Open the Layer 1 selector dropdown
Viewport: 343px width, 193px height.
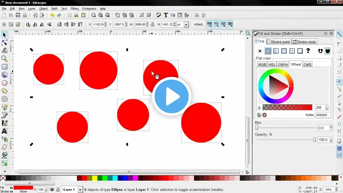coord(80,190)
